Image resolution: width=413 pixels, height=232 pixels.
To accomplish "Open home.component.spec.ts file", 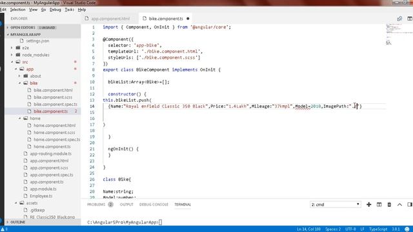I will point(57,139).
